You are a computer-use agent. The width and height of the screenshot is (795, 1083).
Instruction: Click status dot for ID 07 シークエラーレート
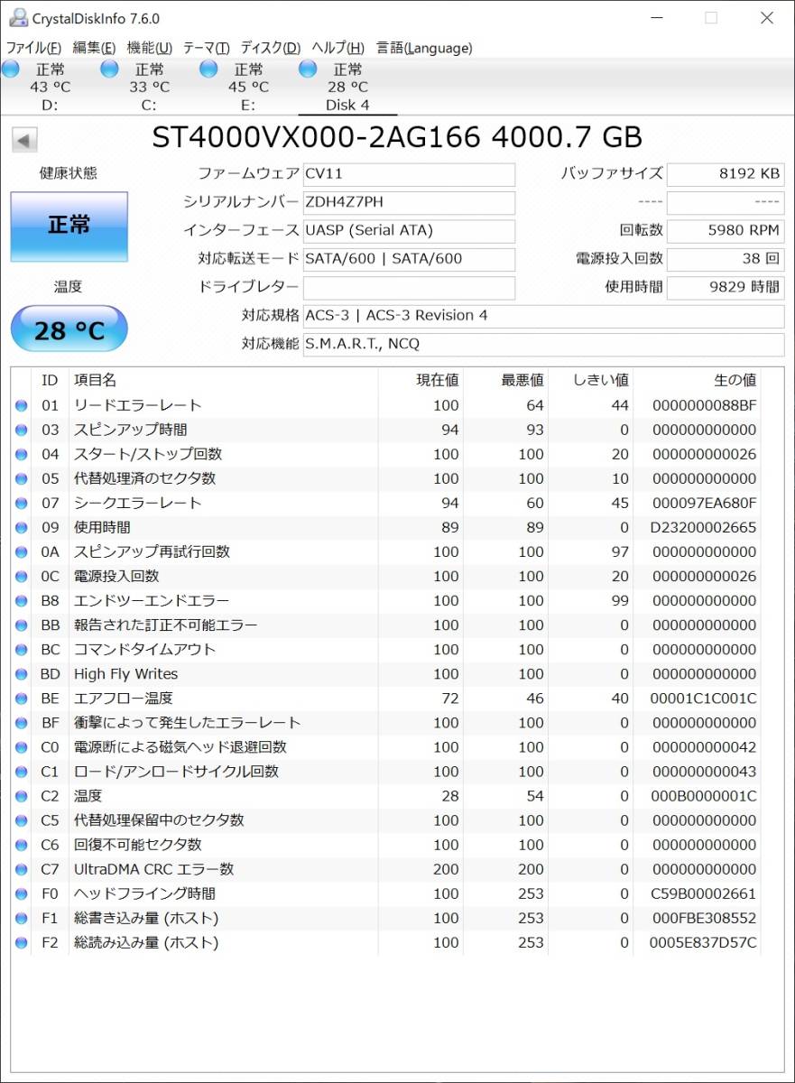[21, 504]
